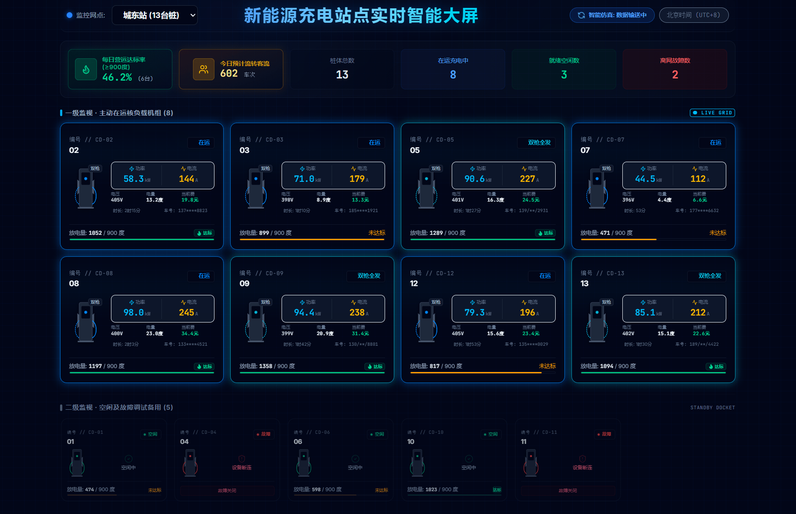Image resolution: width=796 pixels, height=514 pixels.
Task: Click the 智能仿真 data sync button
Action: tap(612, 15)
